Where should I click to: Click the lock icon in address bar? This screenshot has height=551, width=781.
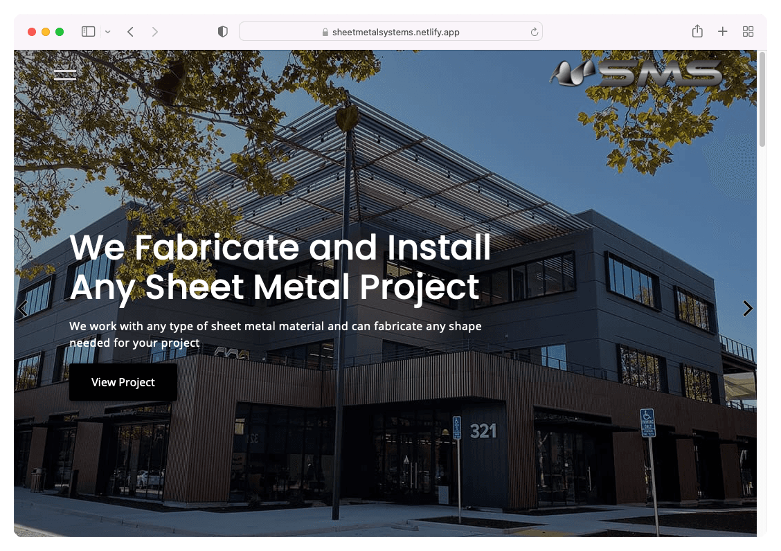pos(325,33)
